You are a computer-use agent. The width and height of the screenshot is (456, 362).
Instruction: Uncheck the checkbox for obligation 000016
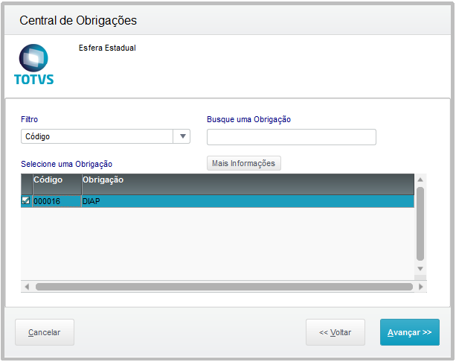[26, 201]
